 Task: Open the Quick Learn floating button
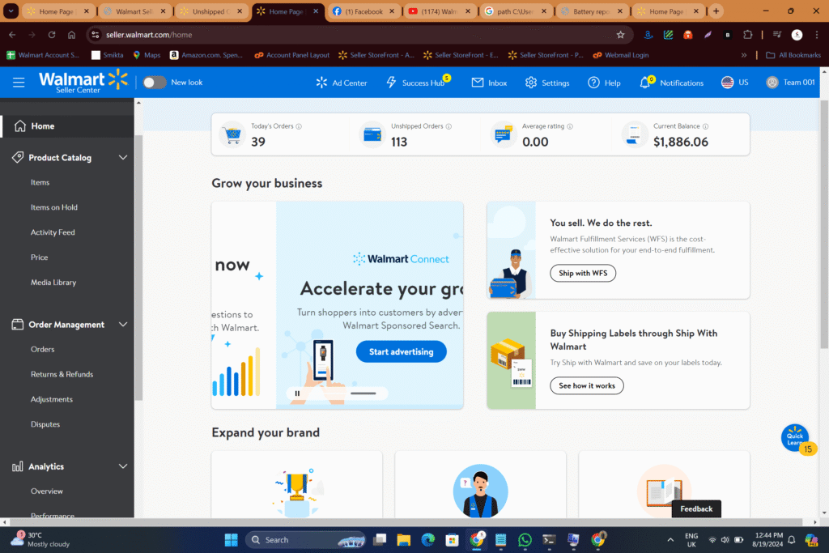point(795,438)
